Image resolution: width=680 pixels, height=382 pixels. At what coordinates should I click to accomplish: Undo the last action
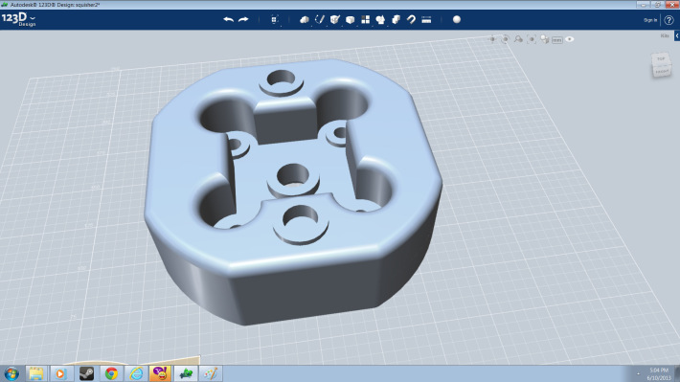229,19
